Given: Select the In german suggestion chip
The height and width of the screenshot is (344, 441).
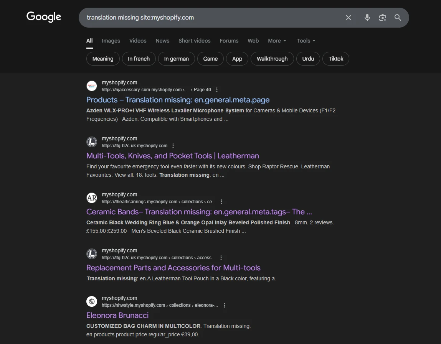Looking at the screenshot, I should coord(176,59).
